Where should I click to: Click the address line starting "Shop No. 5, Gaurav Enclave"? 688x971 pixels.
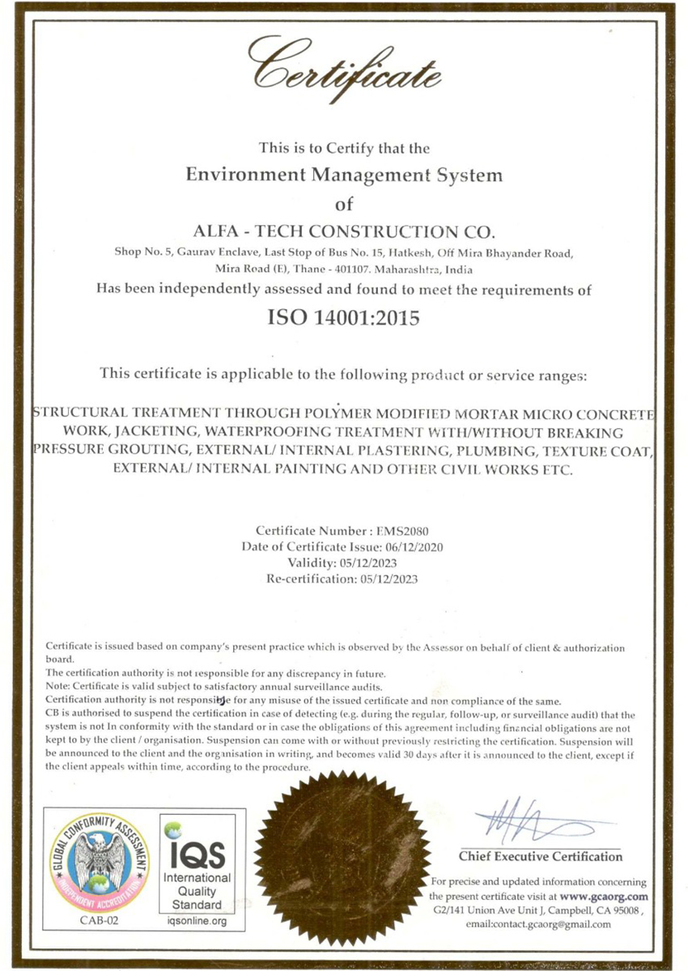344,252
